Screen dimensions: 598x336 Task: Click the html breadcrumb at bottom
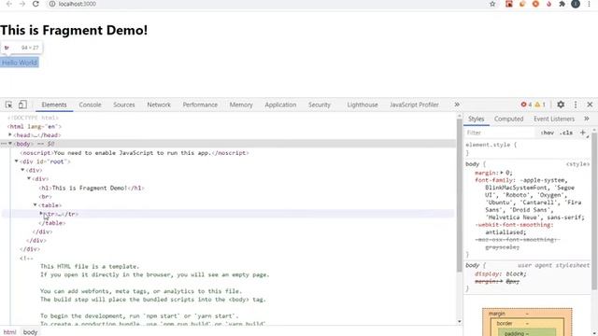[10, 332]
